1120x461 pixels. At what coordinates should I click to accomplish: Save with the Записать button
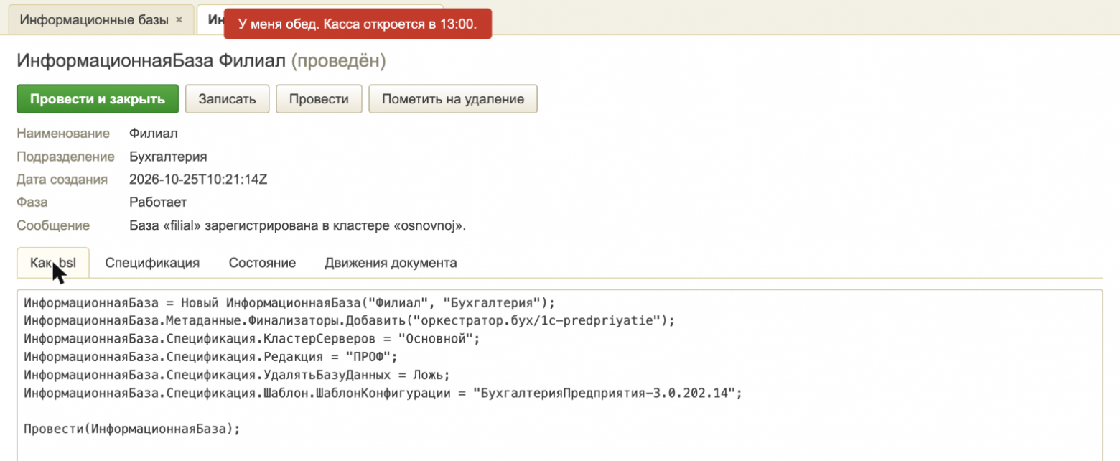pos(227,99)
